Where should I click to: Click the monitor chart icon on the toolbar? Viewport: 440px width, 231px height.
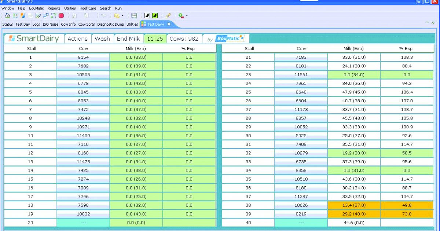point(133,15)
